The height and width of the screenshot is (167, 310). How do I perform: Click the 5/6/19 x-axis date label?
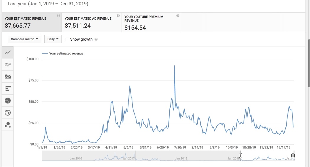128,148
